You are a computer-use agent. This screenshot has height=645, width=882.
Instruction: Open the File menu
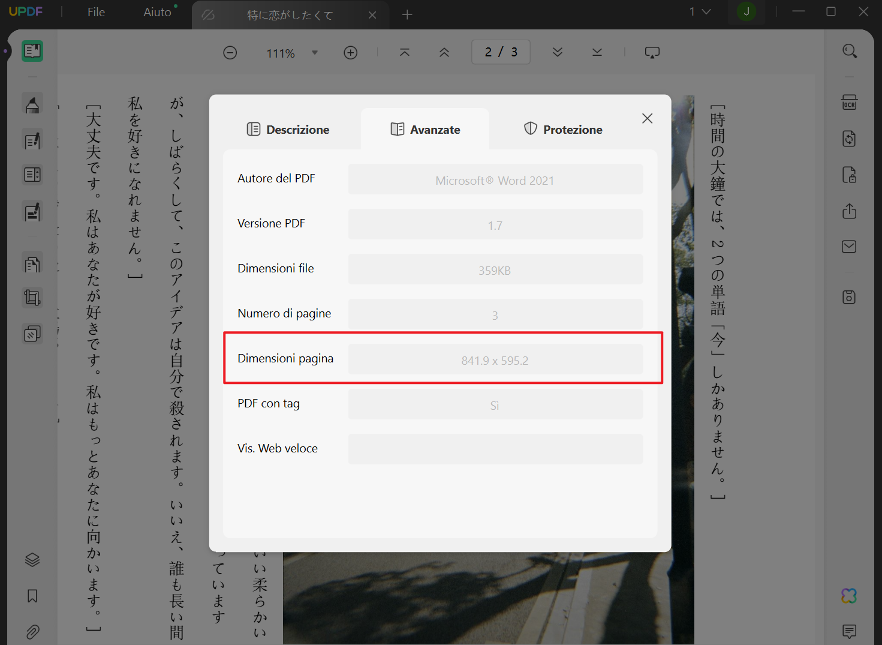[x=96, y=12]
